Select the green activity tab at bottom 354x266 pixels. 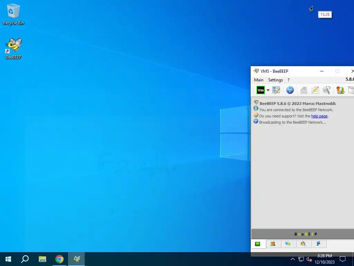[257, 244]
